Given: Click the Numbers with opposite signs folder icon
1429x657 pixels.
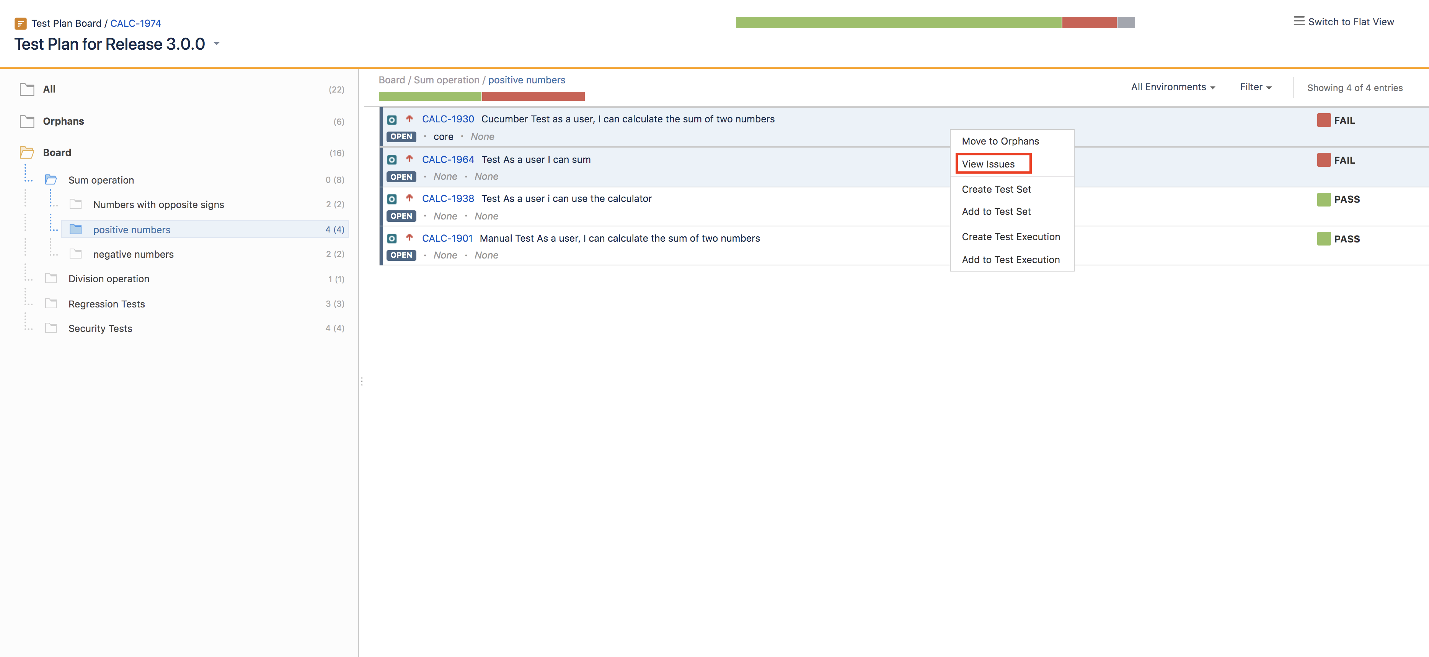Looking at the screenshot, I should pyautogui.click(x=76, y=205).
